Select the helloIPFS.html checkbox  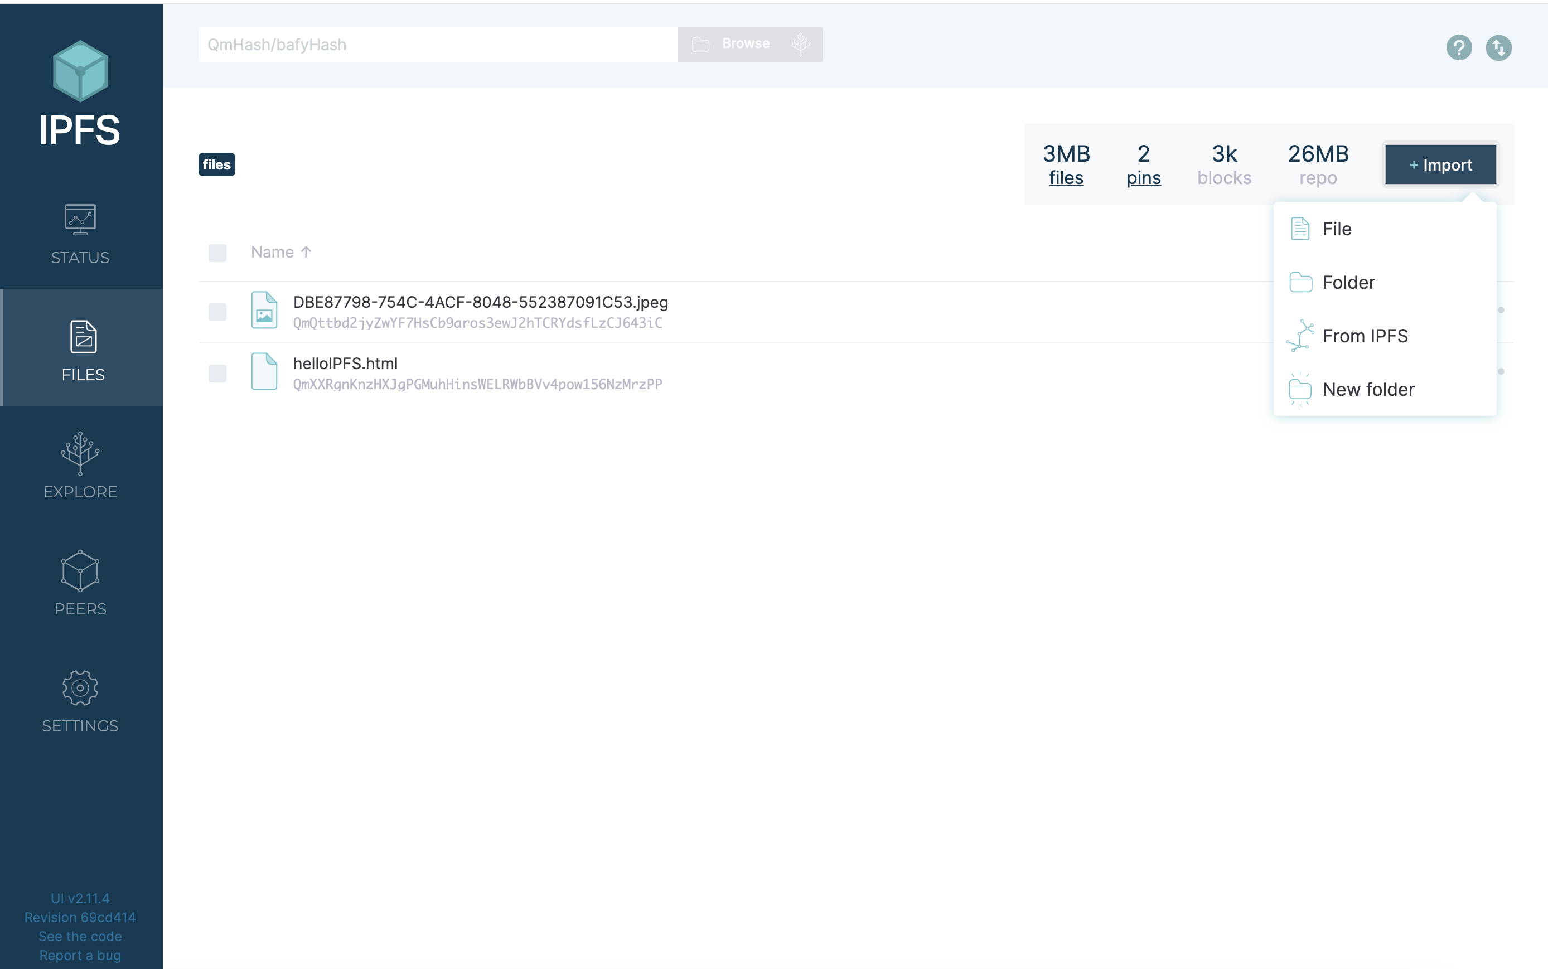pos(217,374)
